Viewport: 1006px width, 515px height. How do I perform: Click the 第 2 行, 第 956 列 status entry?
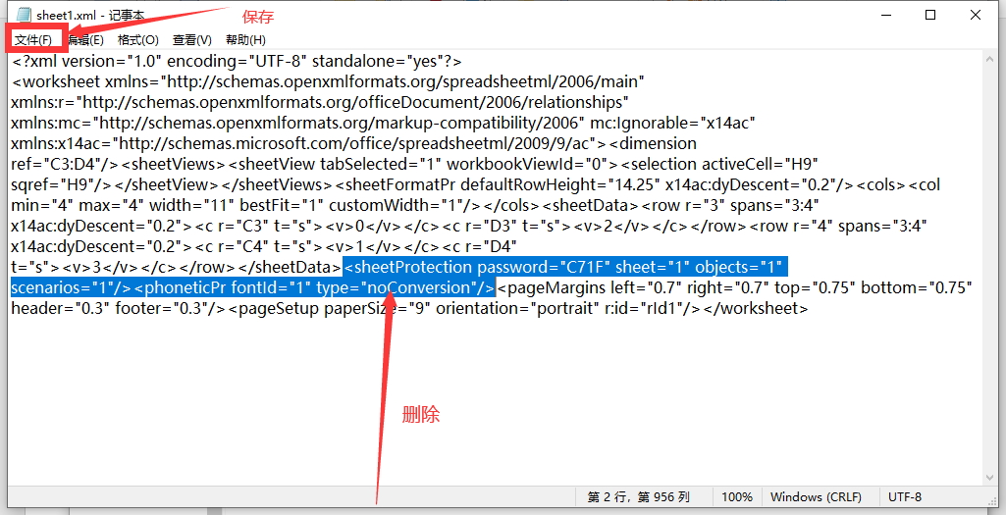[x=638, y=497]
